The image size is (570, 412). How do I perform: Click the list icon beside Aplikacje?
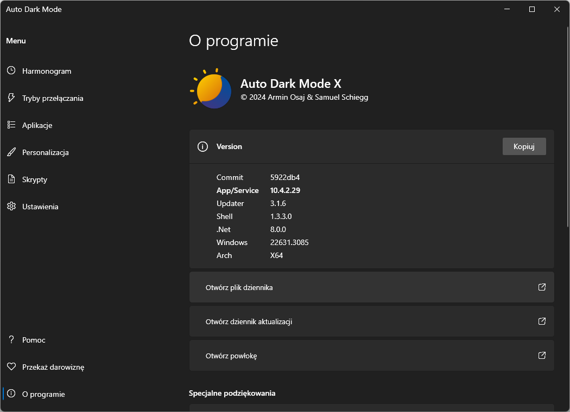(11, 125)
